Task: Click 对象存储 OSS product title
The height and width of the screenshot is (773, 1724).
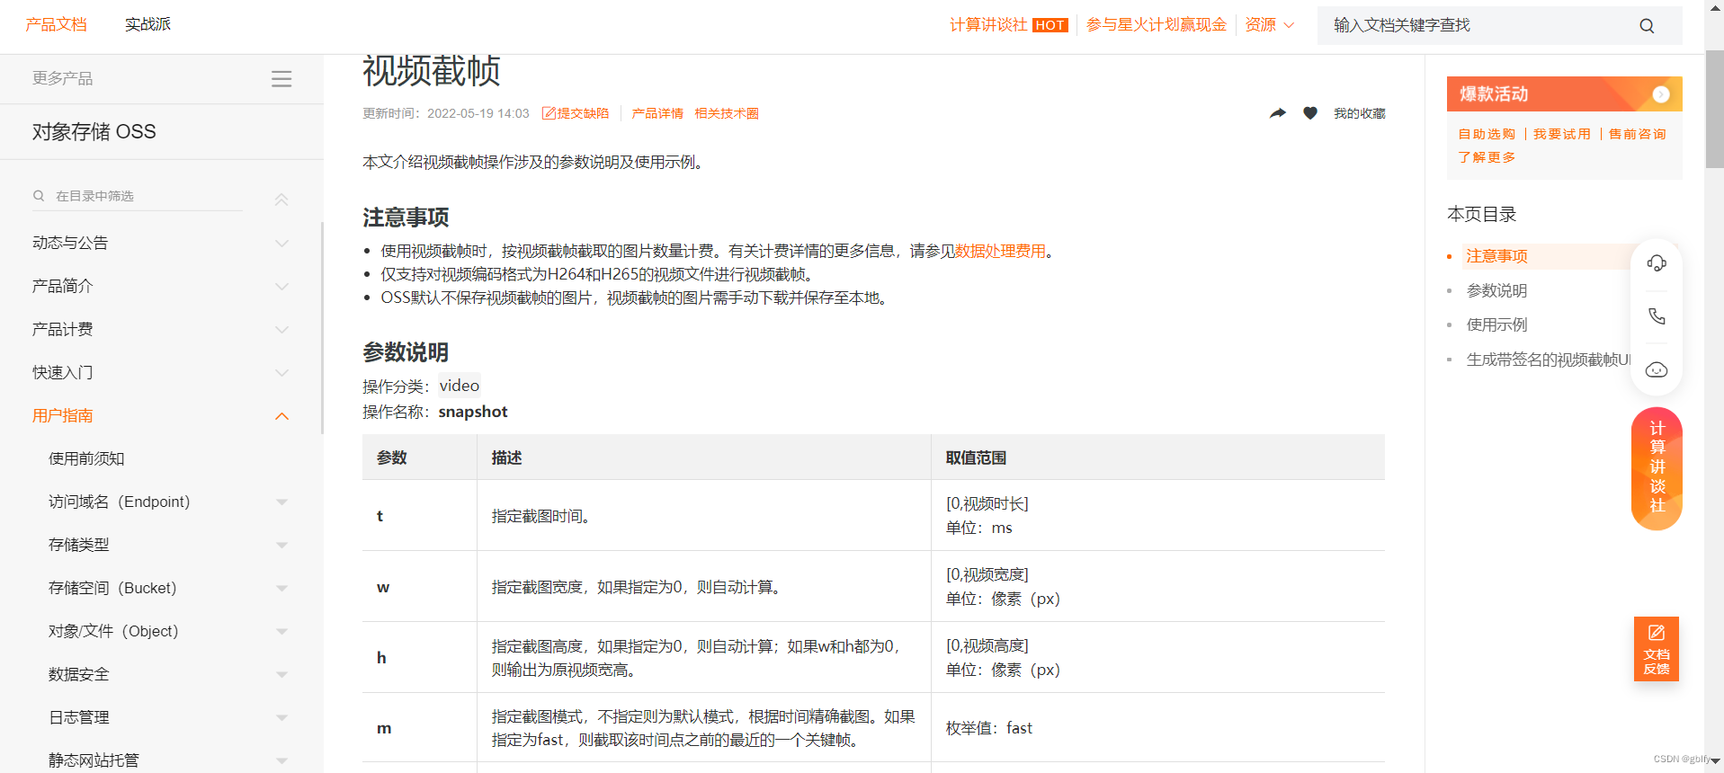Action: (94, 132)
